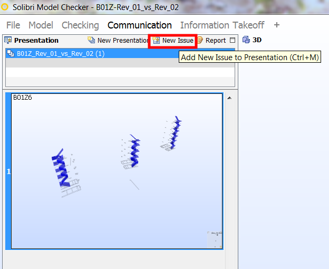Click the Presentation panel icon
This screenshot has height=269, width=329.
tap(8, 40)
